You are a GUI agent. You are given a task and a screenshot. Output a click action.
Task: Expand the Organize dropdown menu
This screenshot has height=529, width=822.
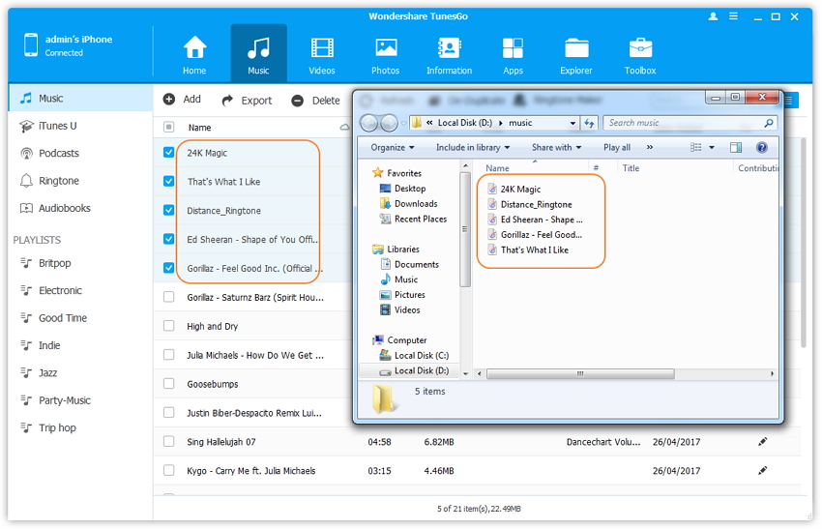pos(392,148)
